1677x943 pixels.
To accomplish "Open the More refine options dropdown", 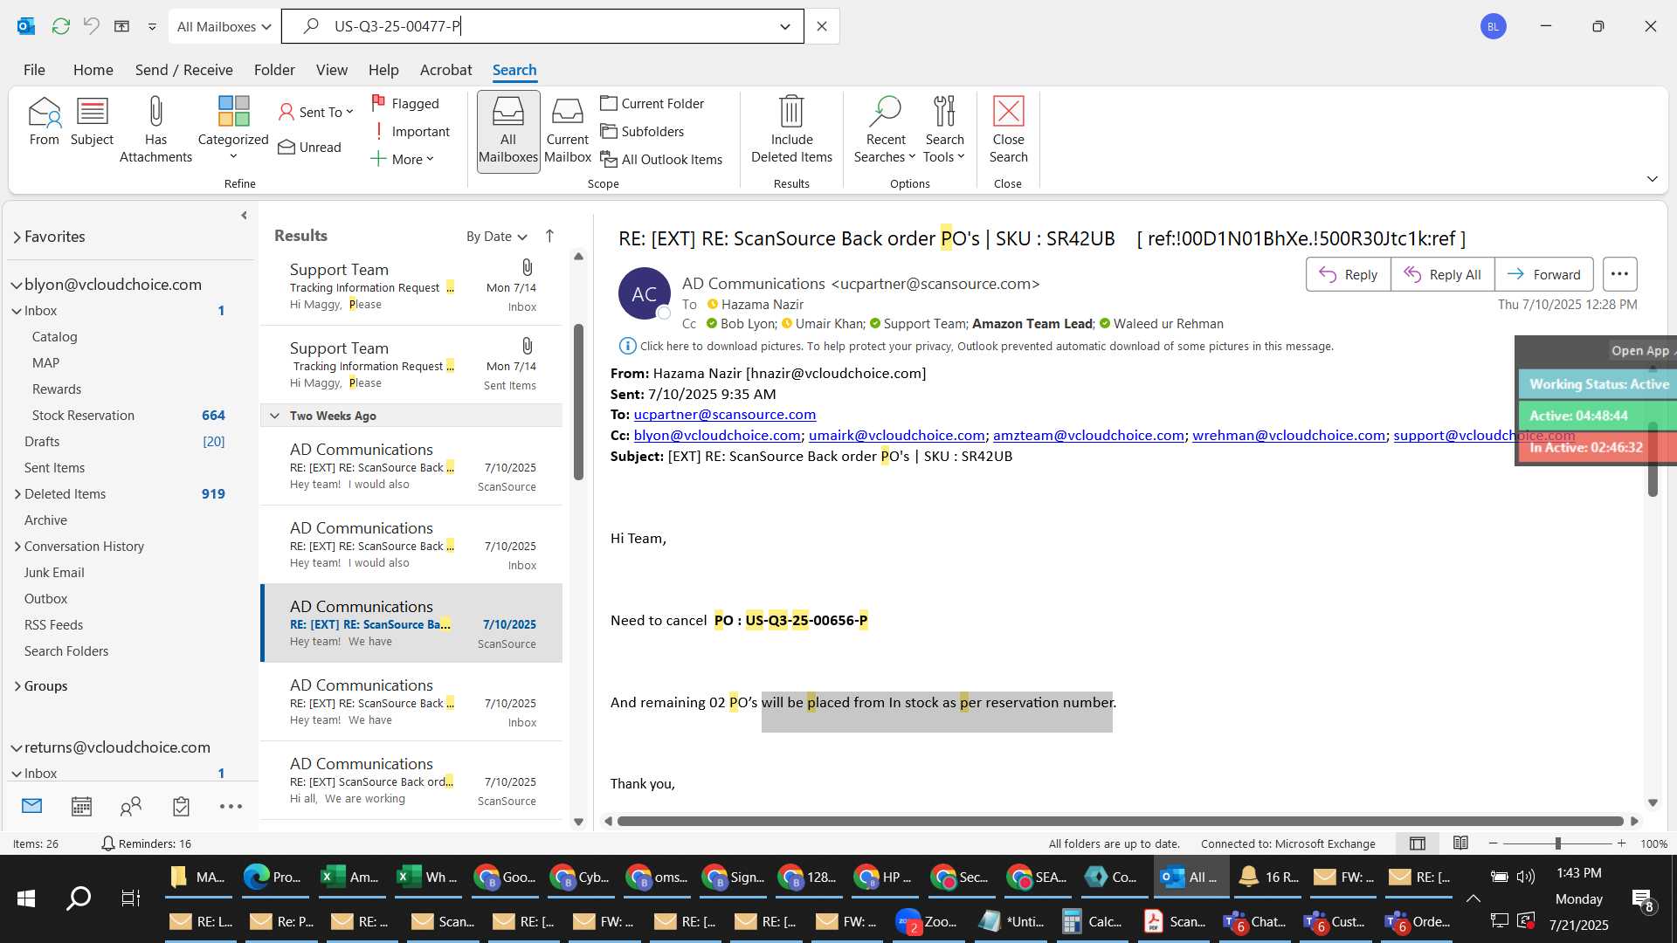I will click(403, 159).
